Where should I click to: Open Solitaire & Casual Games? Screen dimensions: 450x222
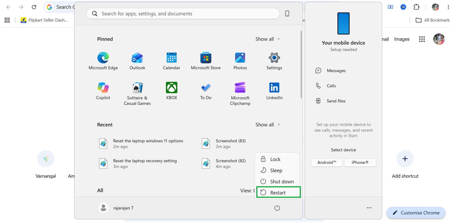point(137,94)
